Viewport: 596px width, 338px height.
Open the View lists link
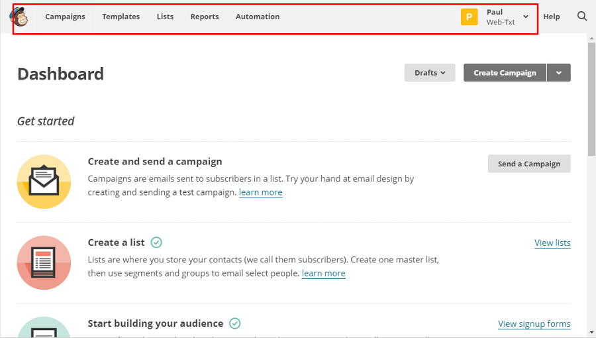552,243
